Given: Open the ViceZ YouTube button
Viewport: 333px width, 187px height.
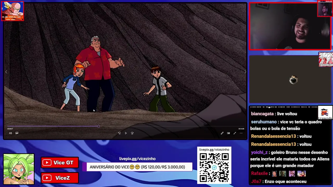Looking at the screenshot, I should click(x=60, y=178).
